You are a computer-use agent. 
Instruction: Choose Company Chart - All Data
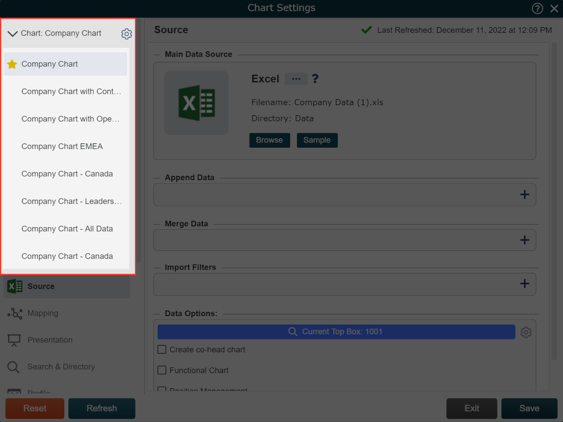pyautogui.click(x=67, y=229)
